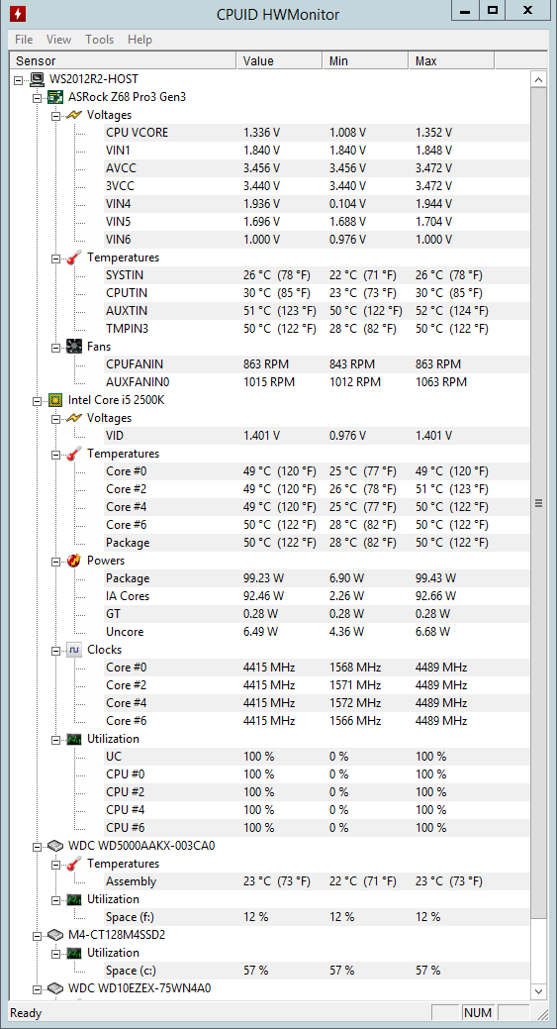Click the 1063 RPM max fan value

(441, 382)
